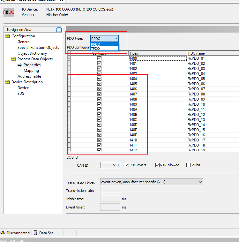239x242 pixels.
Task: Open Special Function Objects page
Action: (x=38, y=48)
